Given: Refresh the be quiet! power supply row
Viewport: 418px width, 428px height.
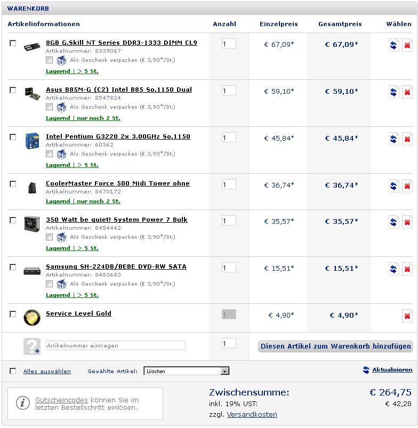Looking at the screenshot, I should click(393, 222).
